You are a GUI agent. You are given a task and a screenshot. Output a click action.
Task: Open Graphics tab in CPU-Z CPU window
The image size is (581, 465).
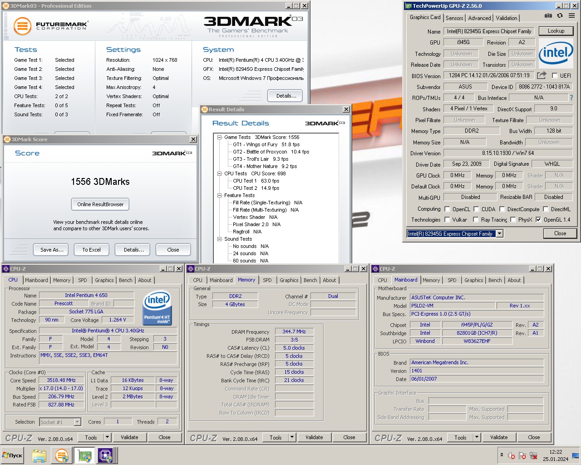point(104,280)
